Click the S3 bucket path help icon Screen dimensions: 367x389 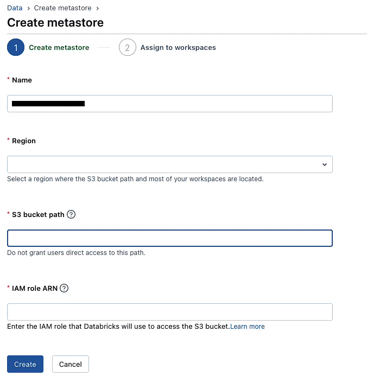(x=71, y=214)
